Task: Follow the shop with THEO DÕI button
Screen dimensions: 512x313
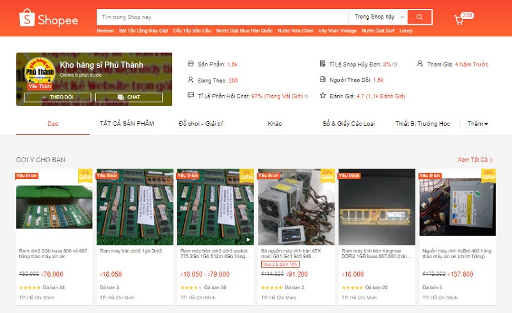Action: point(58,97)
